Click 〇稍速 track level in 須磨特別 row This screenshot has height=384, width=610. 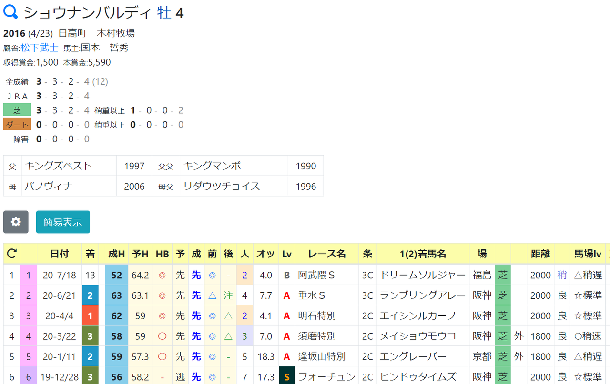click(x=588, y=336)
